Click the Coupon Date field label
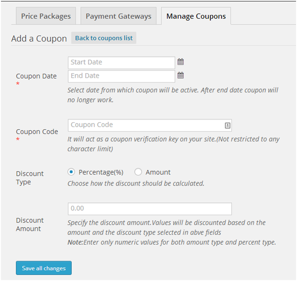Viewport: 297px width, 281px height. [36, 76]
